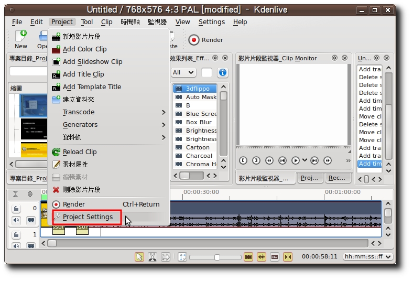
Task: Hide track 0 video with film icon
Action: (x=31, y=220)
